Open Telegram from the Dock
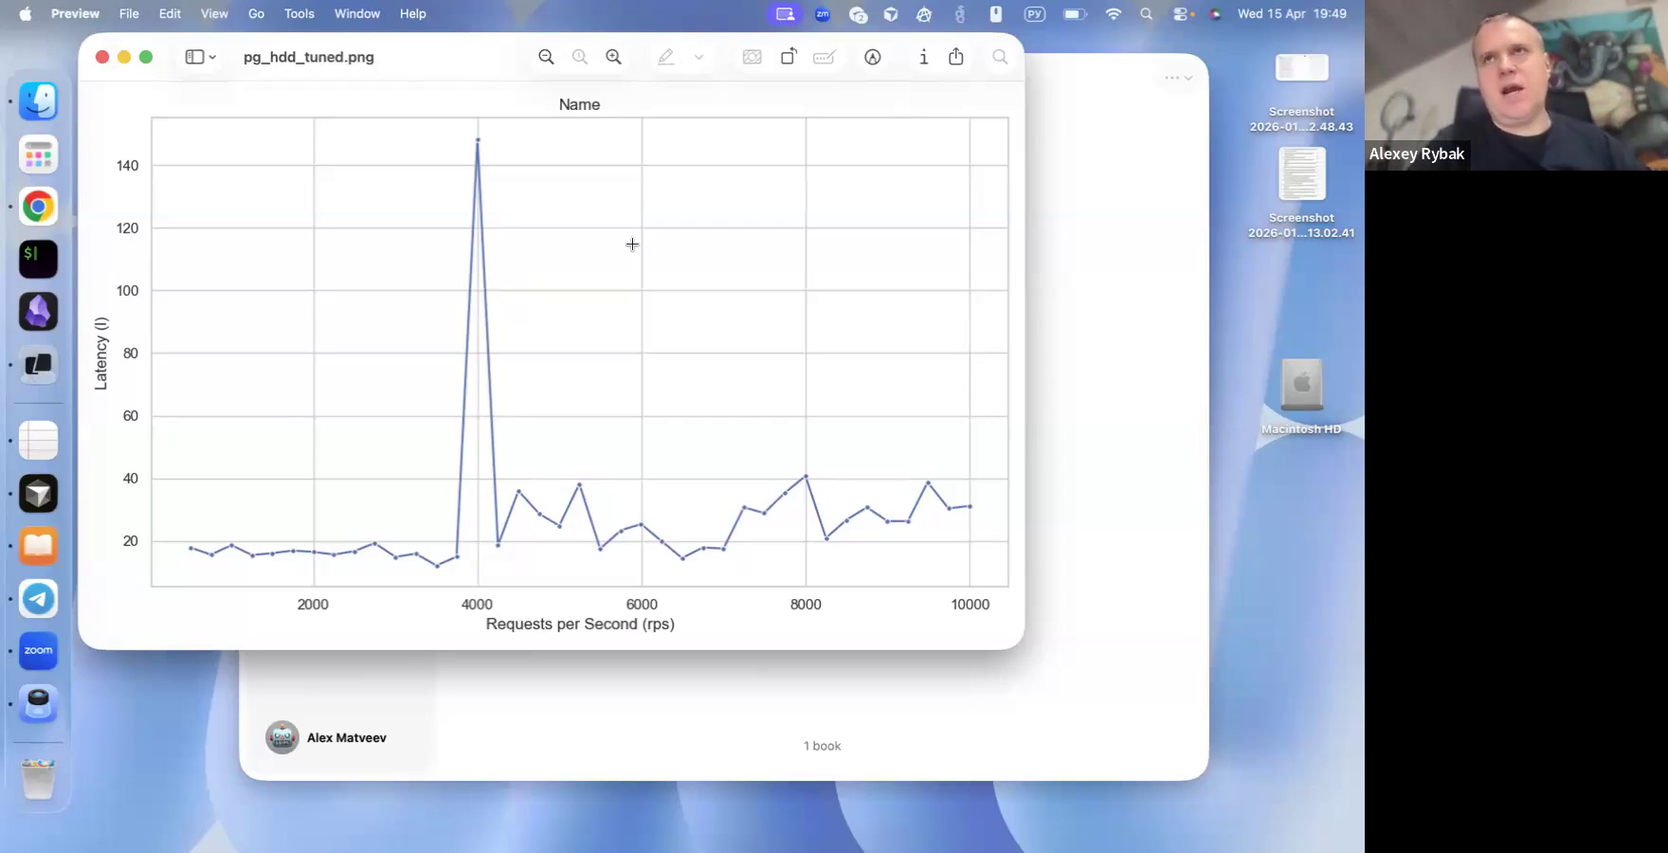Screen dimensions: 1668x853 [x=39, y=599]
